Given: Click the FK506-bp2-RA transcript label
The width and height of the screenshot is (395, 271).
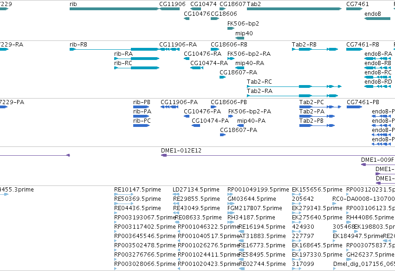Looking at the screenshot, I should [249, 54].
